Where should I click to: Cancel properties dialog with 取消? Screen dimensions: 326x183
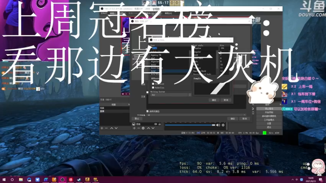pyautogui.click(x=244, y=119)
